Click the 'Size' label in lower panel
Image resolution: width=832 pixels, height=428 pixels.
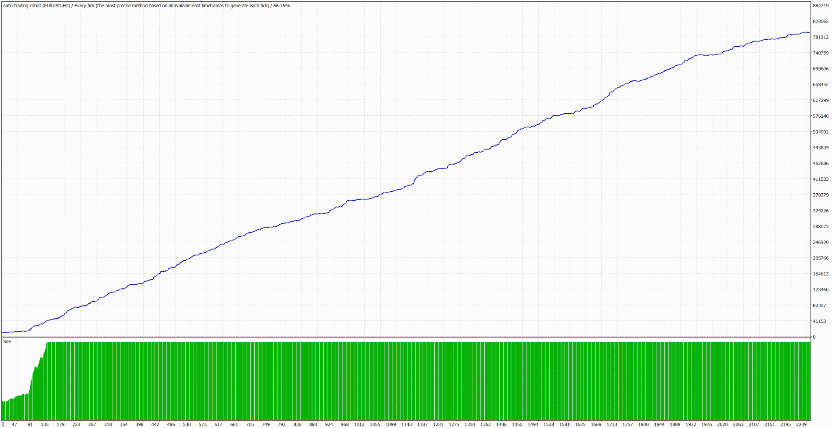pyautogui.click(x=7, y=342)
